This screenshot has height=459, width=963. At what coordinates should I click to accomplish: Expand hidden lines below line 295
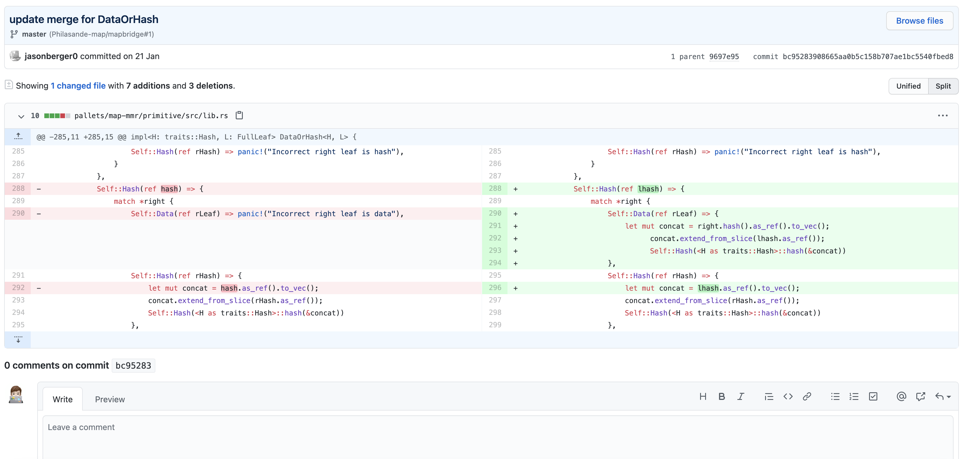point(18,339)
